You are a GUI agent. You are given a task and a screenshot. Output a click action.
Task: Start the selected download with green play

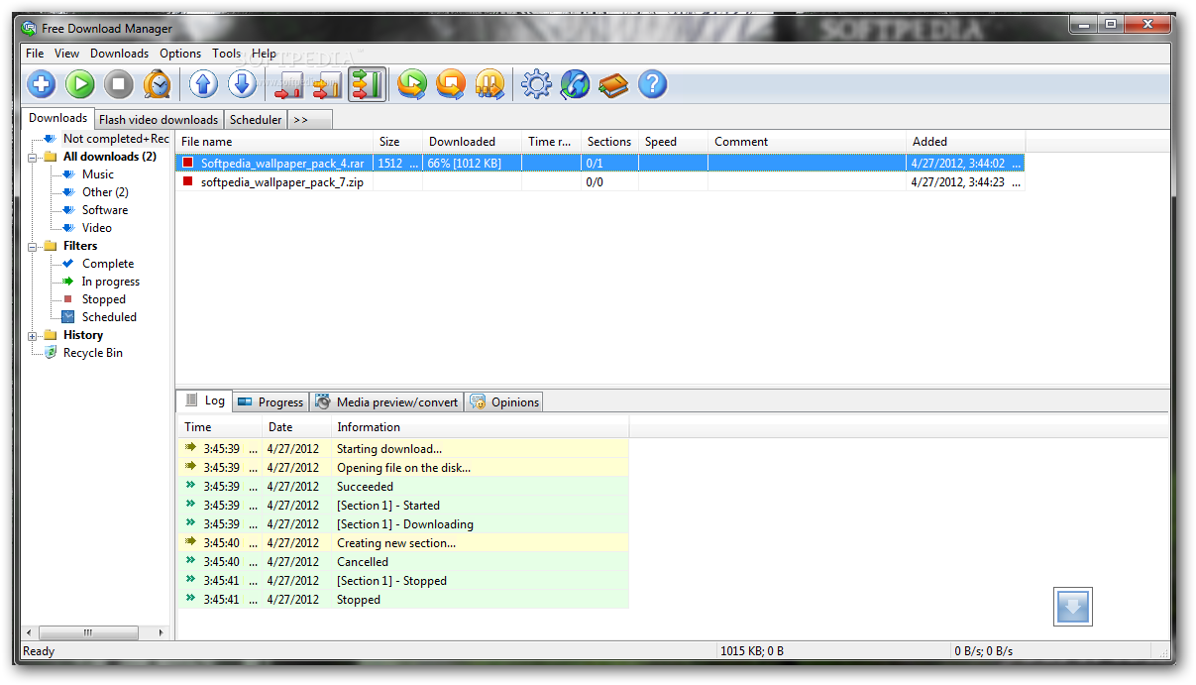[80, 85]
